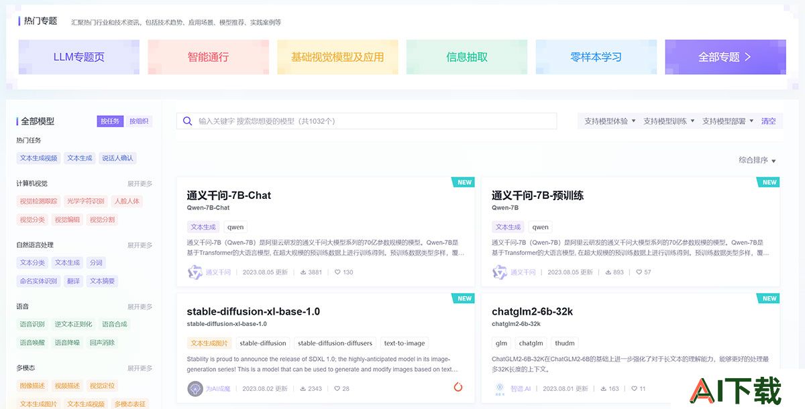The image size is (805, 409).
Task: Select the 翻译 task tag
Action: pos(73,281)
